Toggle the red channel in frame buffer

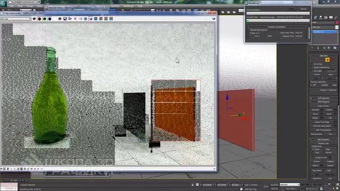click(39, 19)
